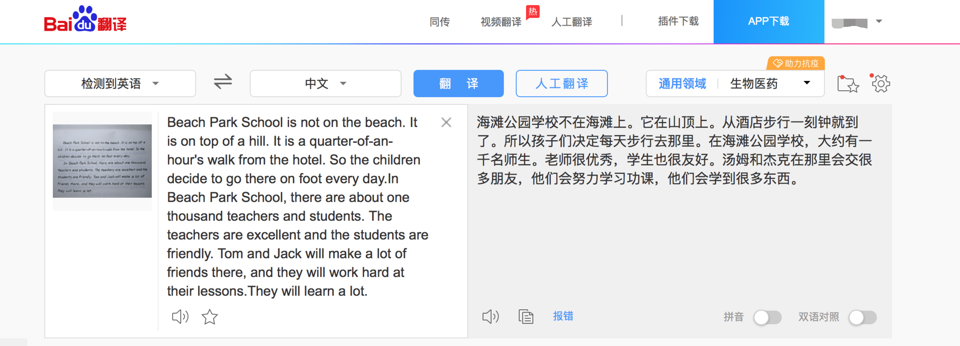
Task: Click the 人工翻译 outlined button
Action: (562, 84)
